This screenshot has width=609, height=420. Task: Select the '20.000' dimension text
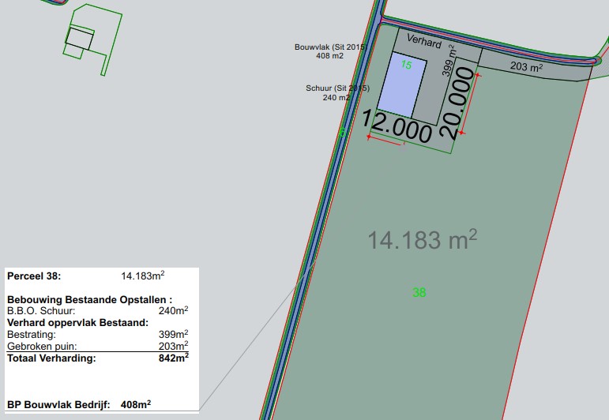[458, 103]
